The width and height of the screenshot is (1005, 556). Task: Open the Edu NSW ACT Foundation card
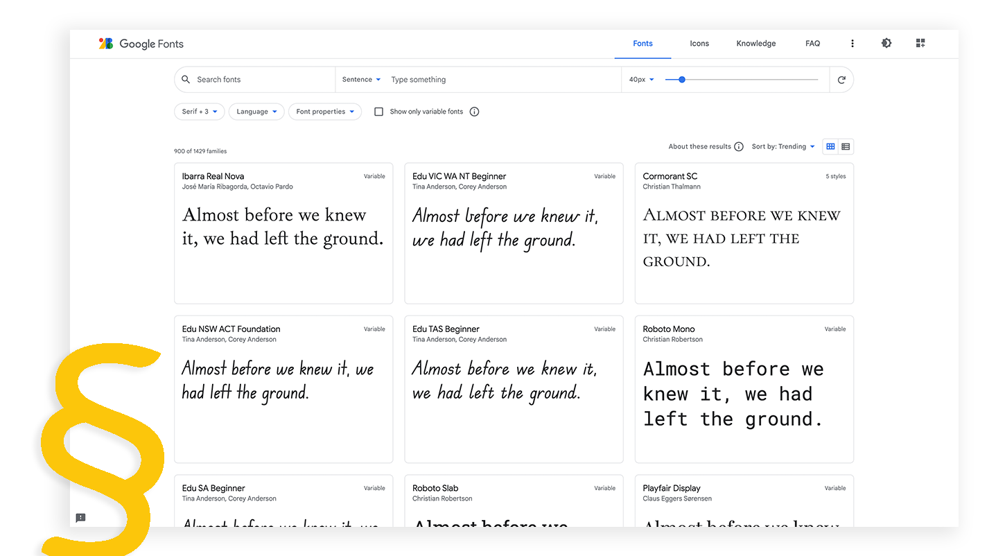point(283,390)
